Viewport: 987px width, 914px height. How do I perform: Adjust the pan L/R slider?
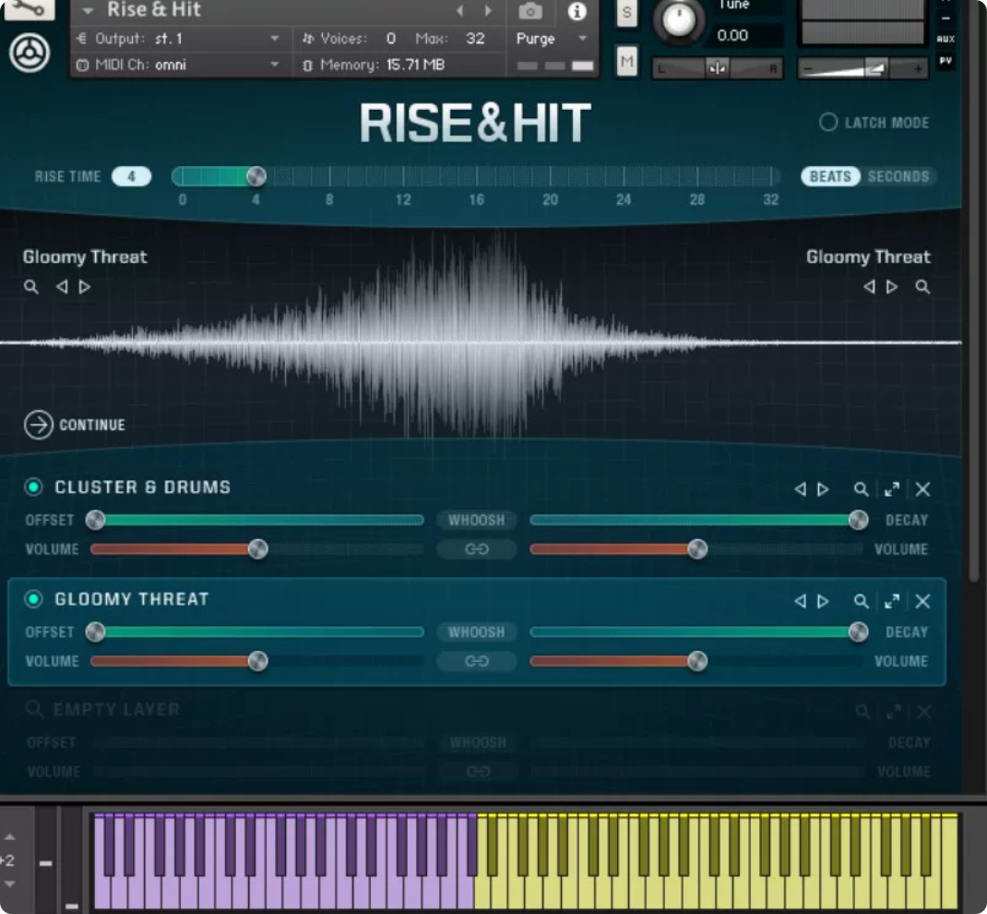click(x=717, y=68)
